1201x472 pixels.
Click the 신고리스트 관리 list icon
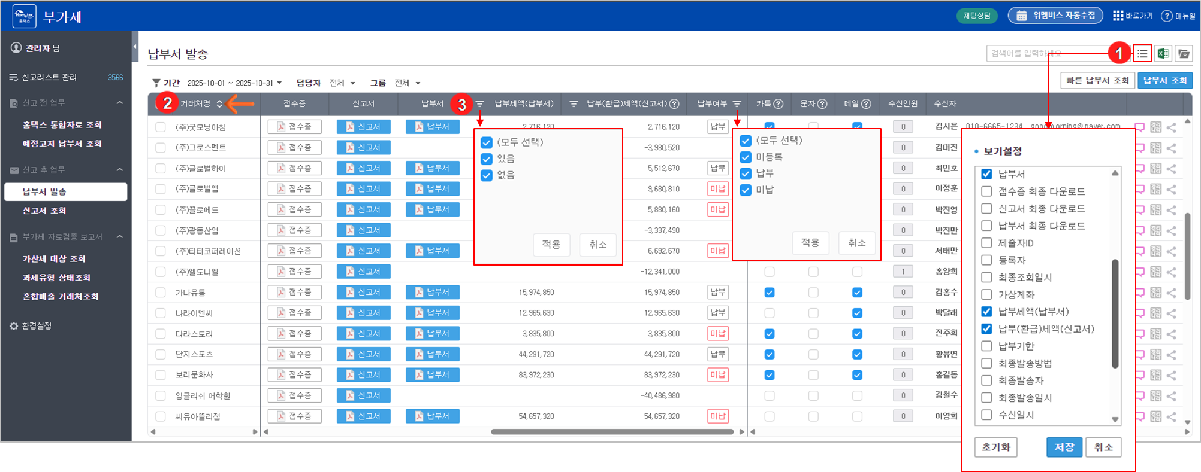[x=14, y=77]
